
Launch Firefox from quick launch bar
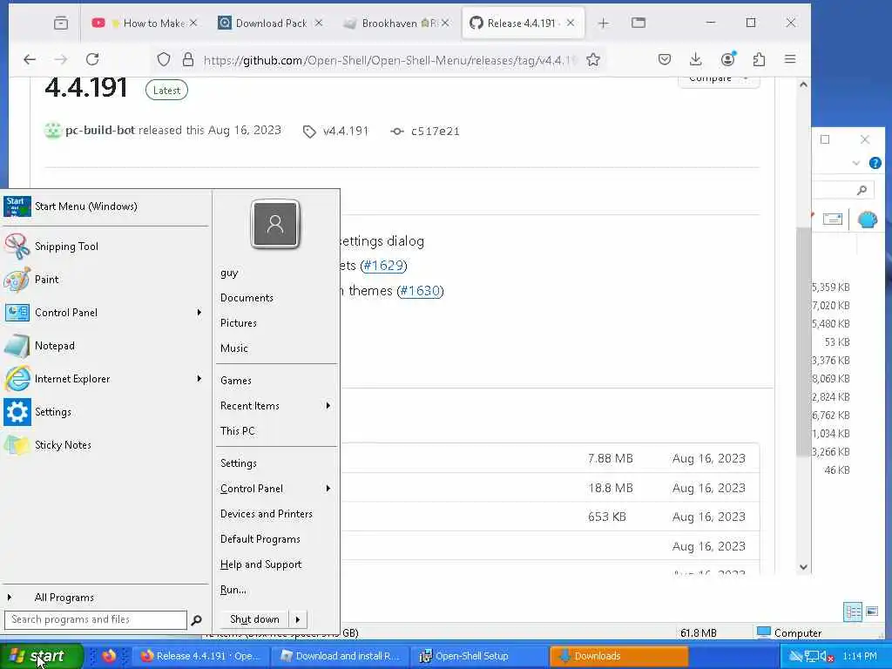(109, 656)
